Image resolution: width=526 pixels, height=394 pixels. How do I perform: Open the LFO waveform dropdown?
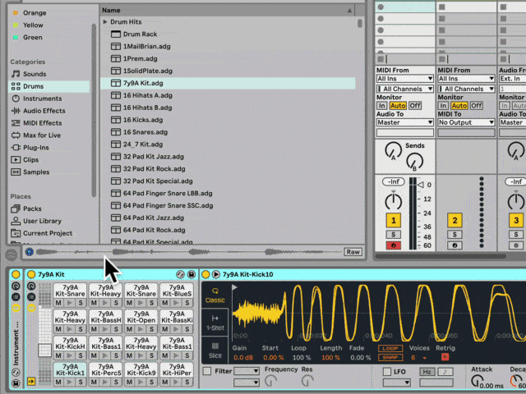click(x=397, y=383)
